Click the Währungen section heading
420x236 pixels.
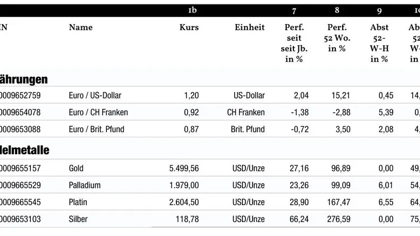24,79
